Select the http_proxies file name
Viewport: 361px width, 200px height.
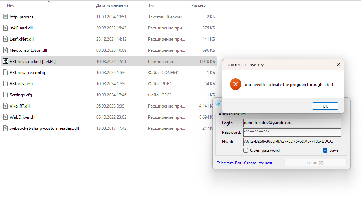pos(21,17)
